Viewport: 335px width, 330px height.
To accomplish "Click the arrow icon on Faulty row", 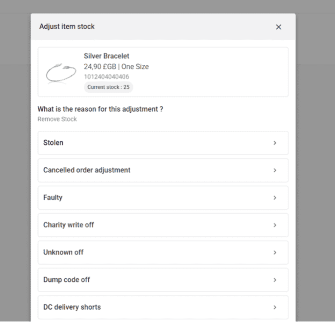I will tap(275, 198).
